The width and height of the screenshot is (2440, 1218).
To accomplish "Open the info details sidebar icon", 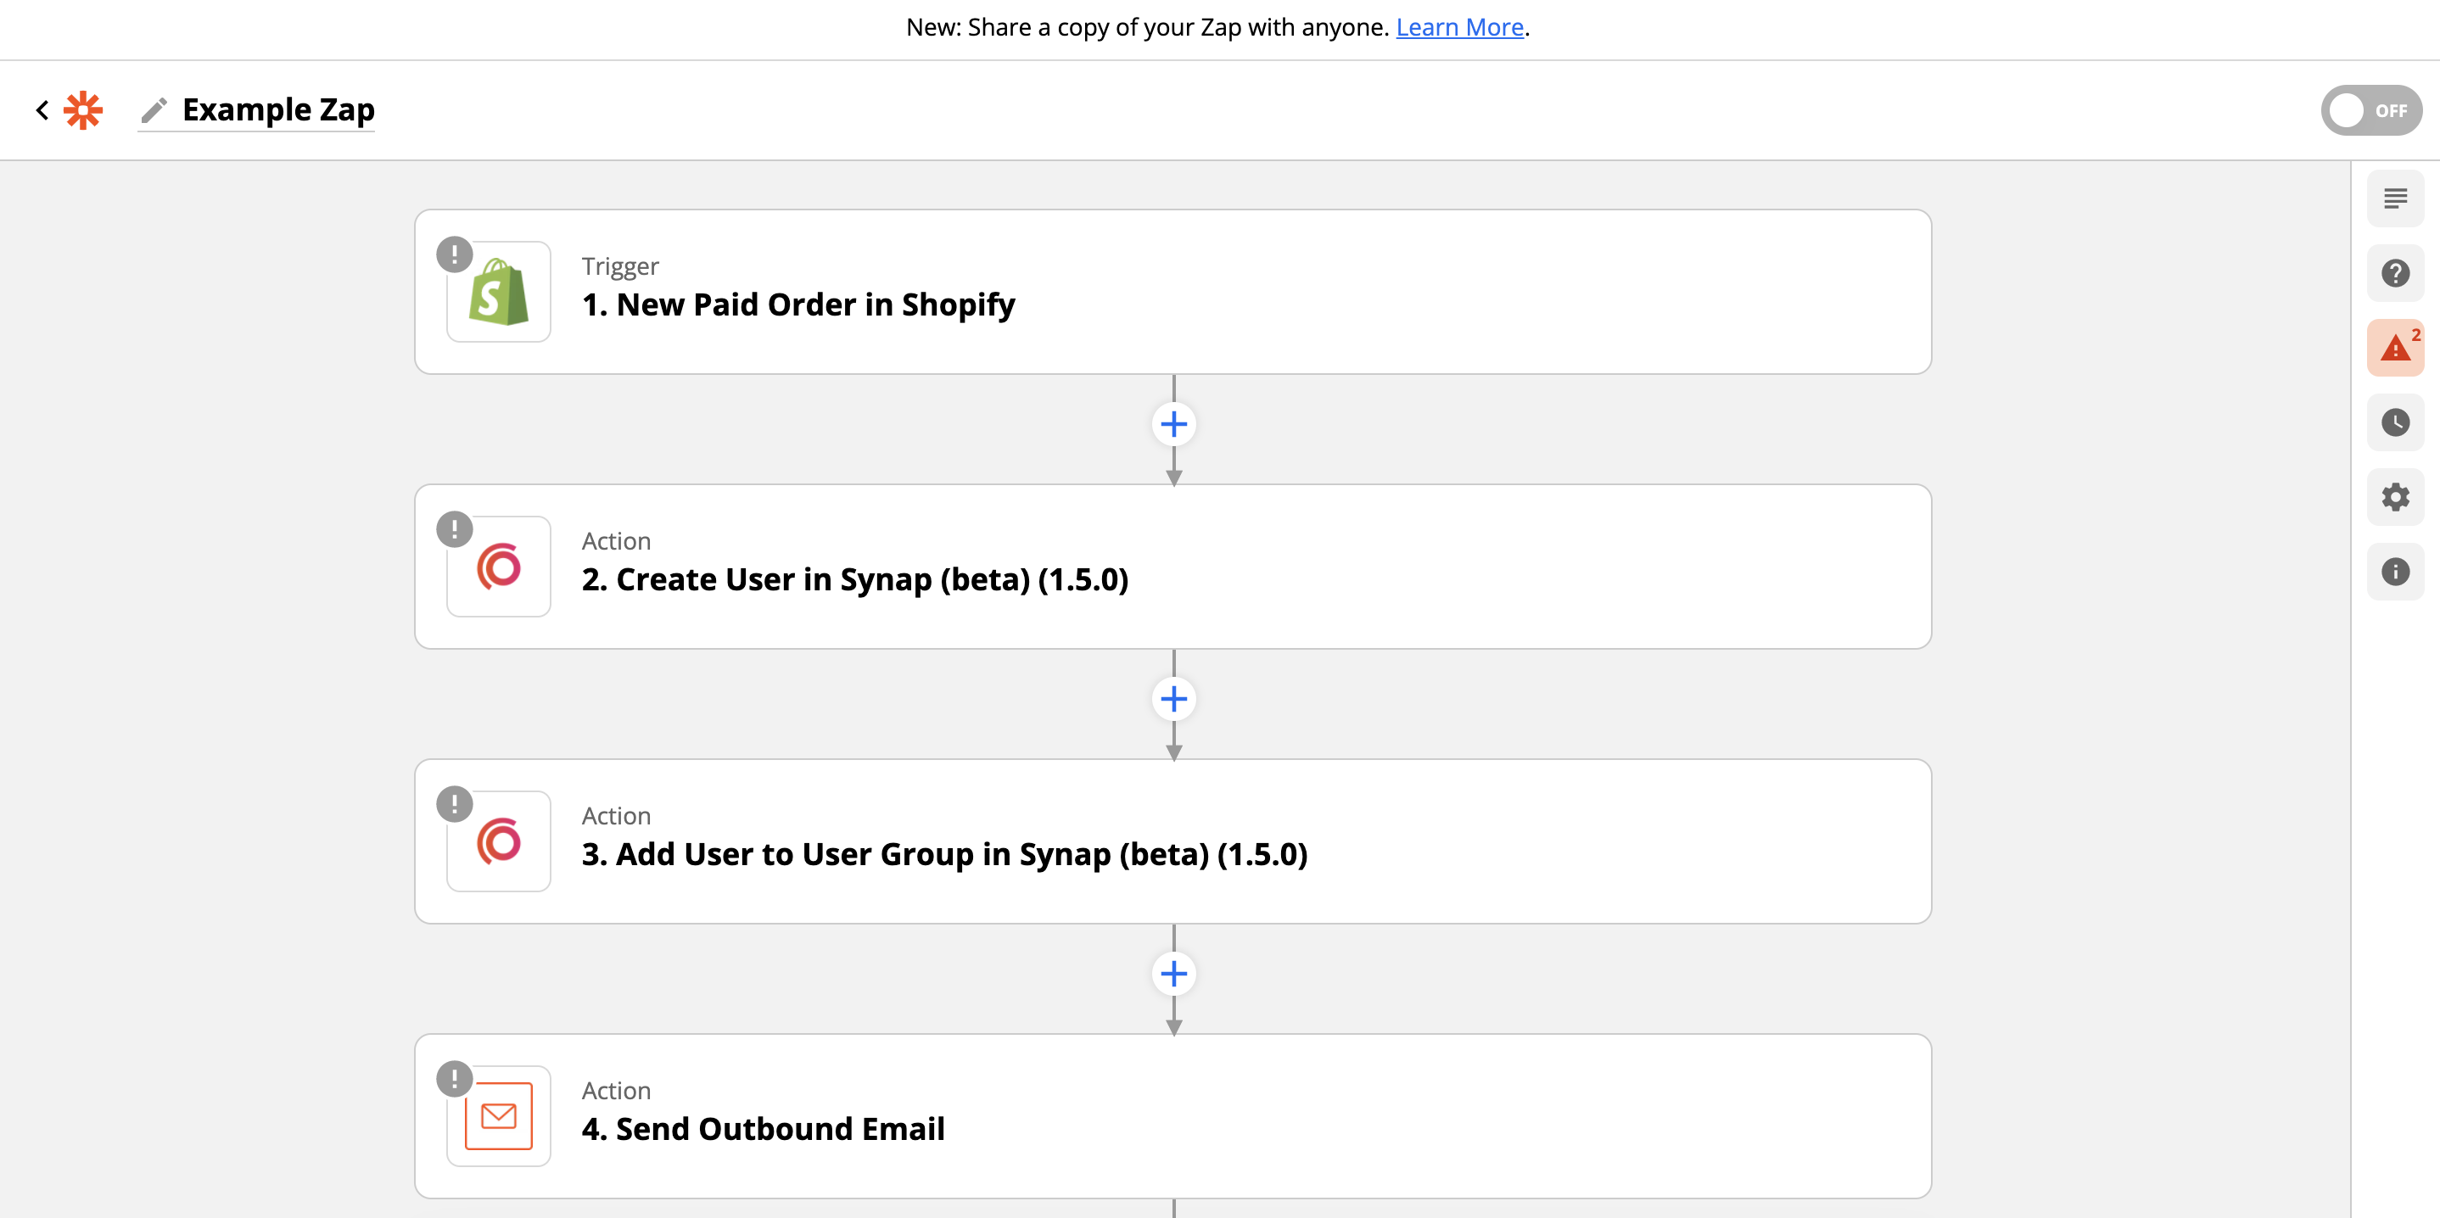I will pyautogui.click(x=2396, y=572).
